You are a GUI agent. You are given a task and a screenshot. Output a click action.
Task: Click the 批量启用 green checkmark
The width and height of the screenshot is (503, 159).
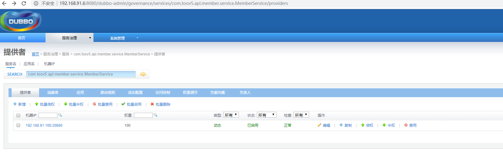tap(123, 104)
